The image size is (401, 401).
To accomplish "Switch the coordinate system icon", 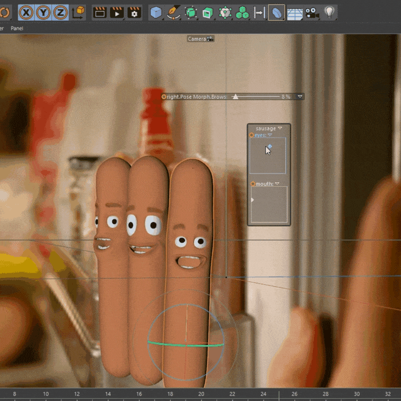I will tap(78, 12).
